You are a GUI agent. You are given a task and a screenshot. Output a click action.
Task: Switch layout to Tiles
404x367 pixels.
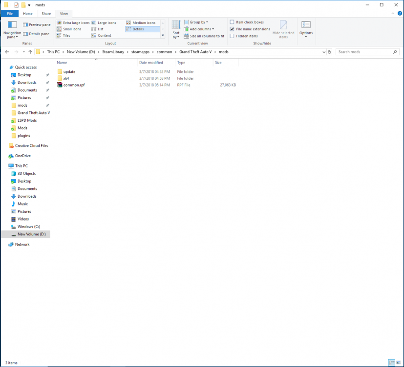coord(64,35)
